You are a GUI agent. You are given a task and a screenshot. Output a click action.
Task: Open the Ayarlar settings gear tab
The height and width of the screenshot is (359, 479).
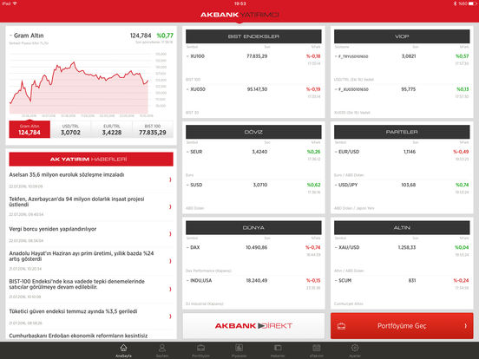(x=355, y=350)
